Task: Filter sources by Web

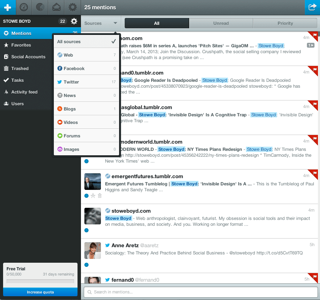Action: click(x=86, y=55)
